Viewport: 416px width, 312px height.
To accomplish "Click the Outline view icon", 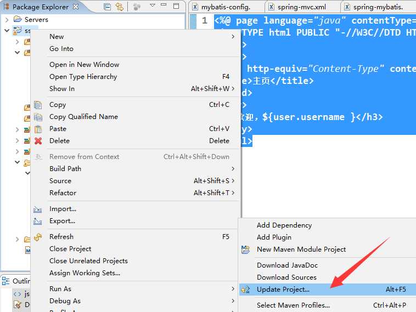I will pyautogui.click(x=6, y=281).
